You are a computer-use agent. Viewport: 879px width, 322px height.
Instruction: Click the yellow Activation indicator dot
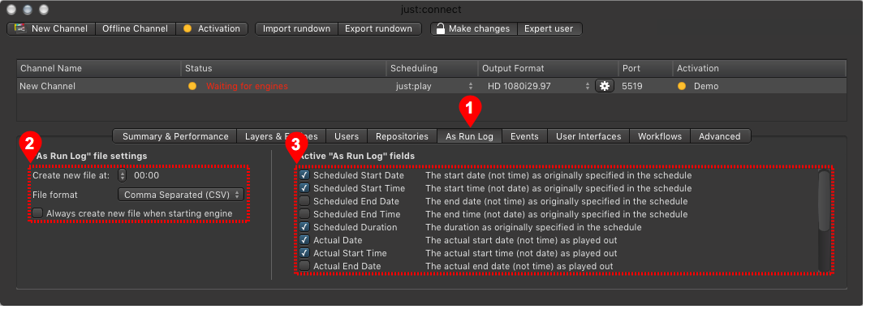[187, 28]
